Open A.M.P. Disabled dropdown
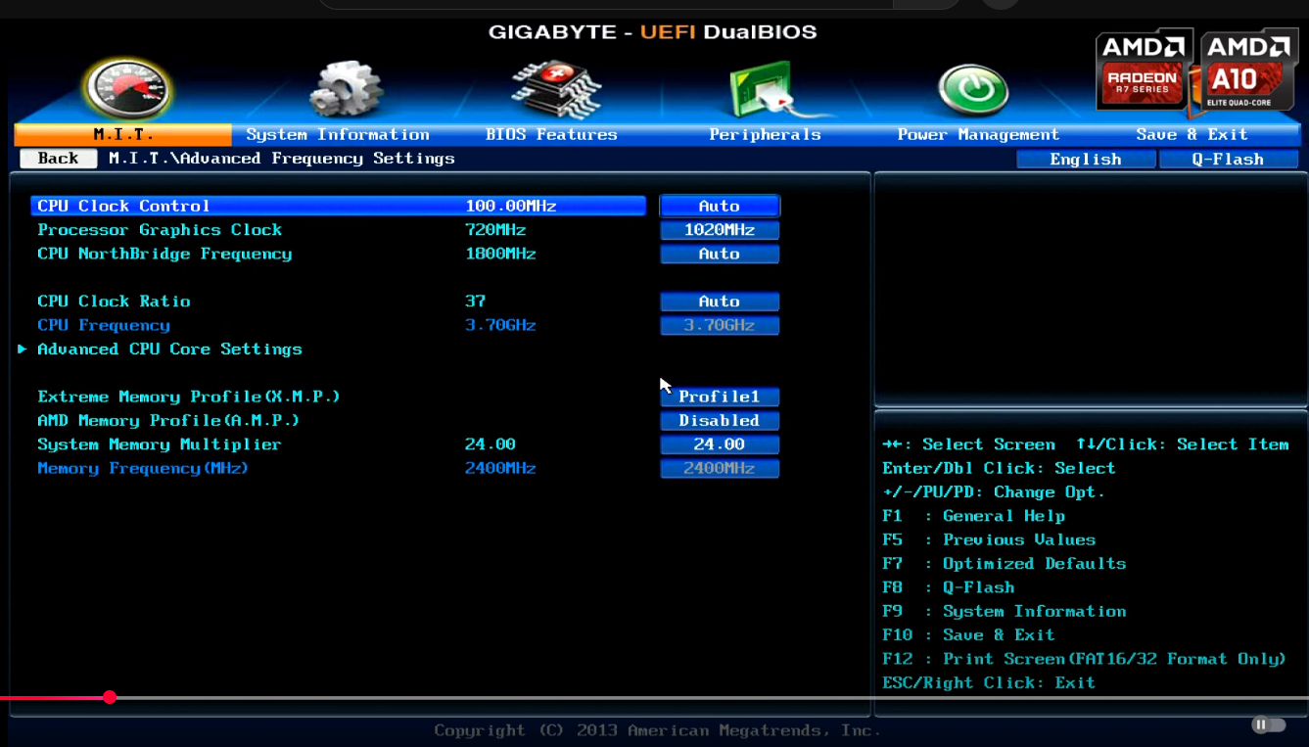 (720, 421)
